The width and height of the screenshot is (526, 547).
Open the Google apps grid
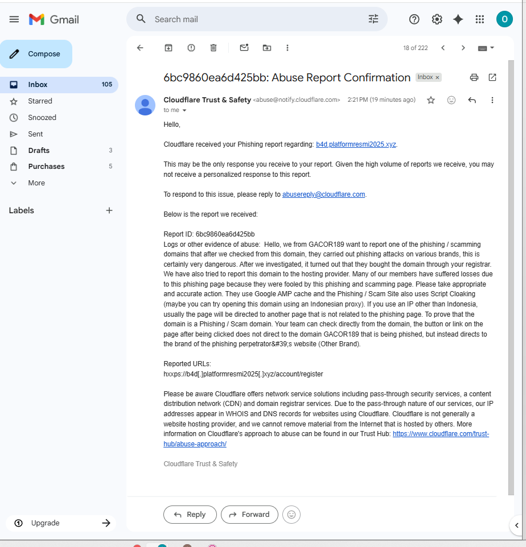pos(479,19)
